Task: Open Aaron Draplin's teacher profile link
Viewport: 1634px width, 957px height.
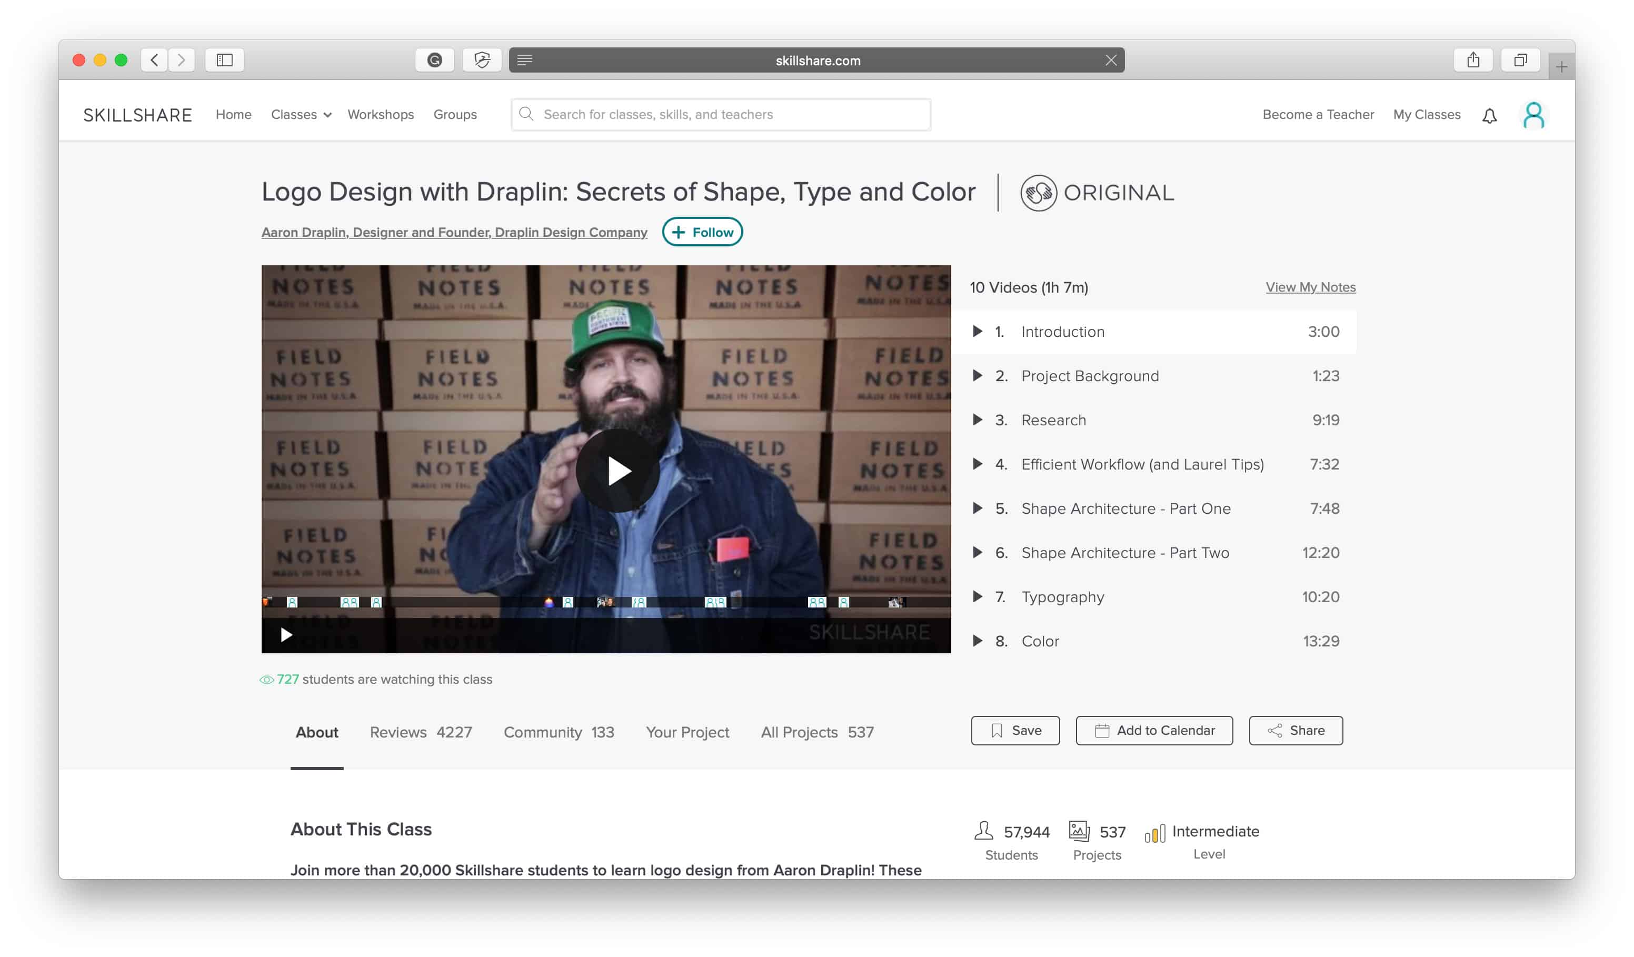Action: (454, 232)
